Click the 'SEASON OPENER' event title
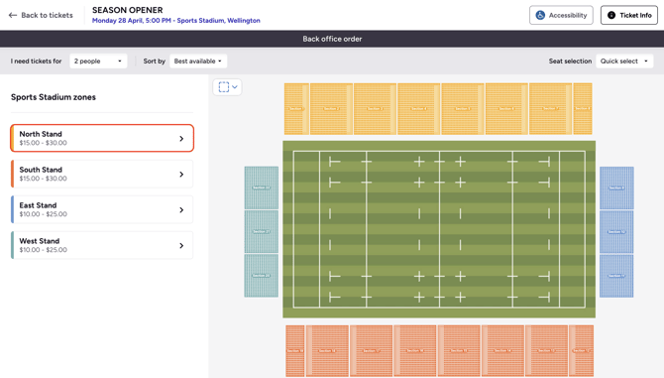 click(128, 10)
